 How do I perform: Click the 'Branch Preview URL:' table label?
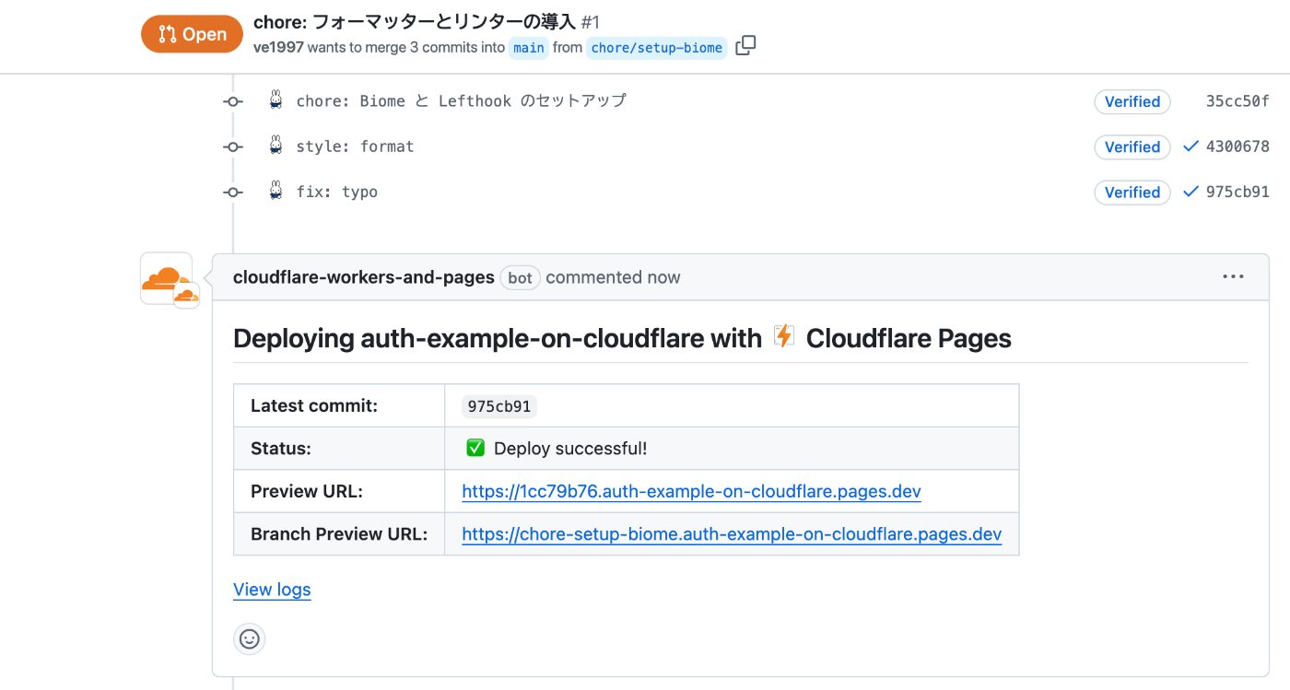pos(339,534)
